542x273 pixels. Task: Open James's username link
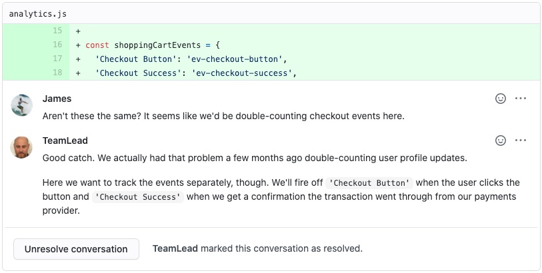[57, 99]
